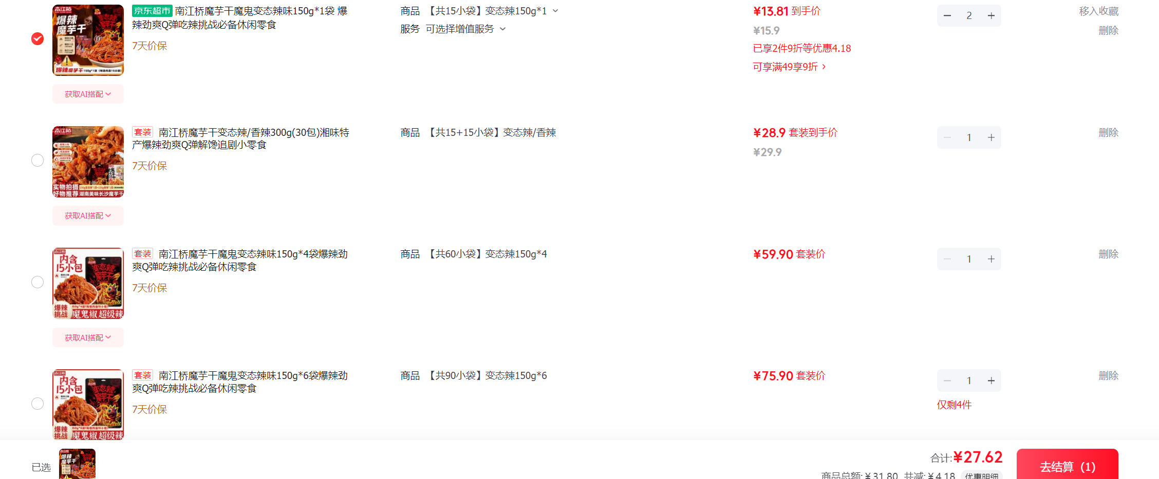
Task: Open 【共15小袋】变态辣150g*1 variant dropdown
Action: pos(493,11)
